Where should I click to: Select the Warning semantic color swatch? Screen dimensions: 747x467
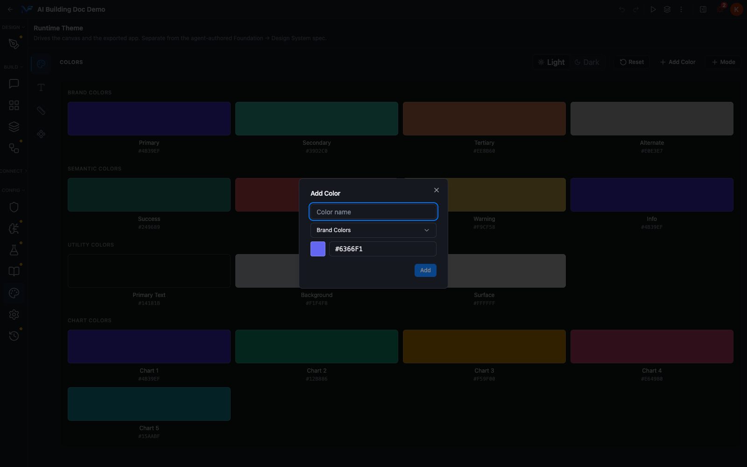click(x=507, y=195)
